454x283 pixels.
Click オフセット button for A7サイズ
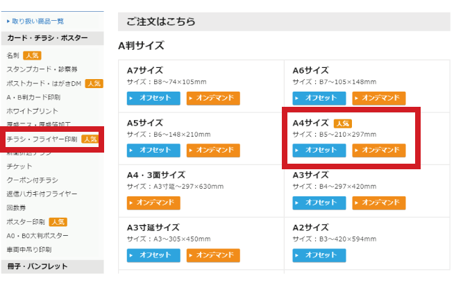click(153, 98)
